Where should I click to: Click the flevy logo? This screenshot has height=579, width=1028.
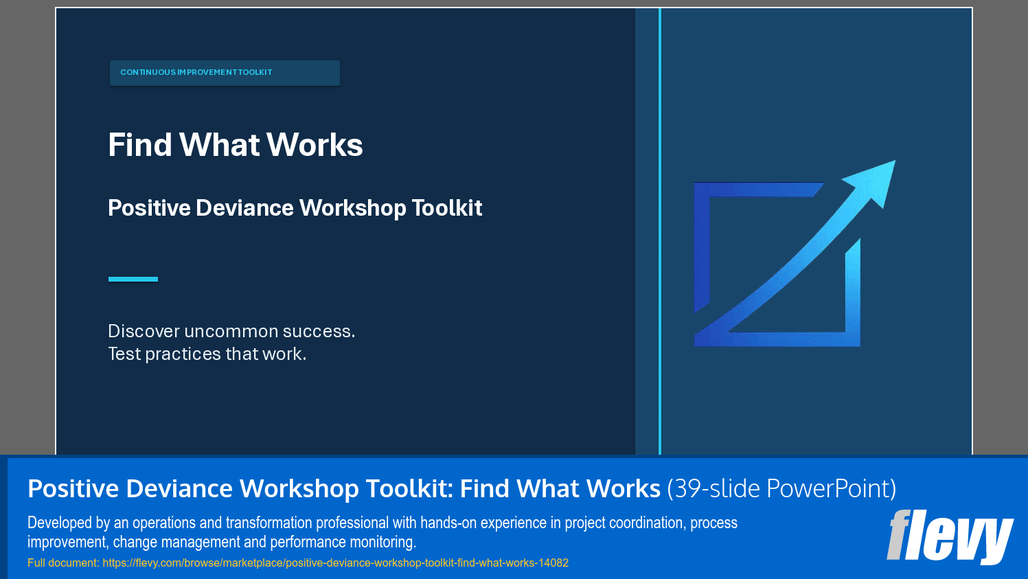[950, 536]
